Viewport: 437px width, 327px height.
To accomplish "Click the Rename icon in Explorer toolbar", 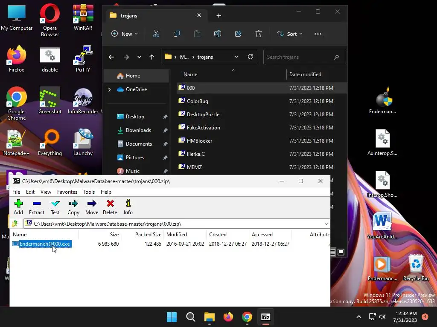I will (217, 34).
